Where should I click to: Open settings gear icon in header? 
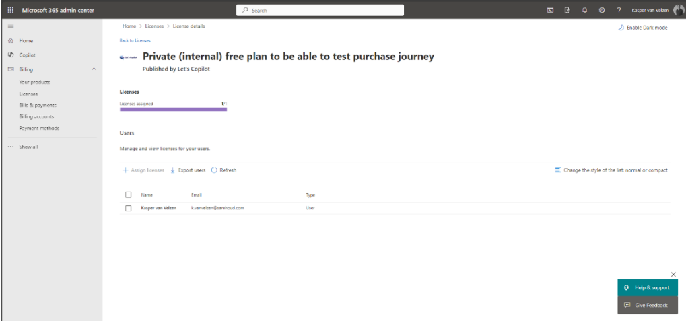(x=602, y=11)
